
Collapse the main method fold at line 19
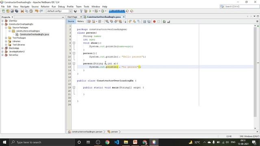click(x=74, y=88)
